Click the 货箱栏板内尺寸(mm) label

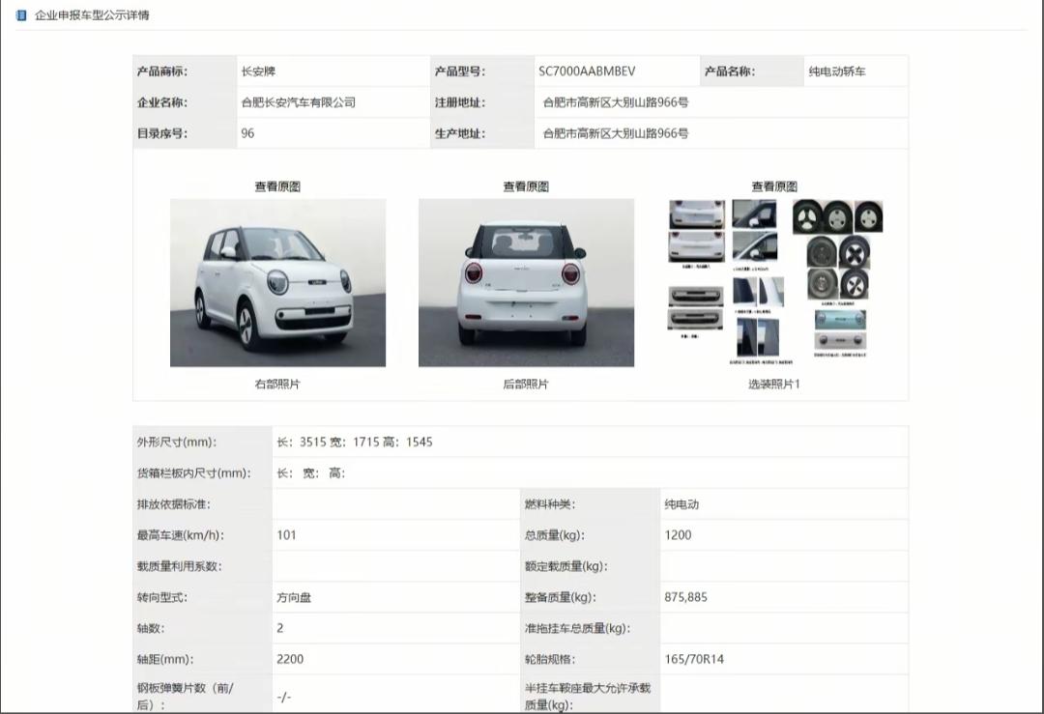click(194, 473)
